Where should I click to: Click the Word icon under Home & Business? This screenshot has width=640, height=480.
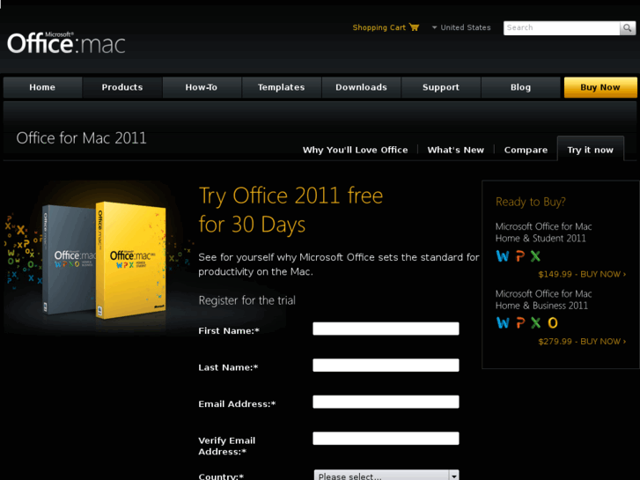(503, 322)
